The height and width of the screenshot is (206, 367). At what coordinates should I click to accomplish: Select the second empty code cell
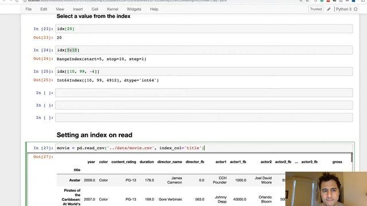click(x=204, y=105)
